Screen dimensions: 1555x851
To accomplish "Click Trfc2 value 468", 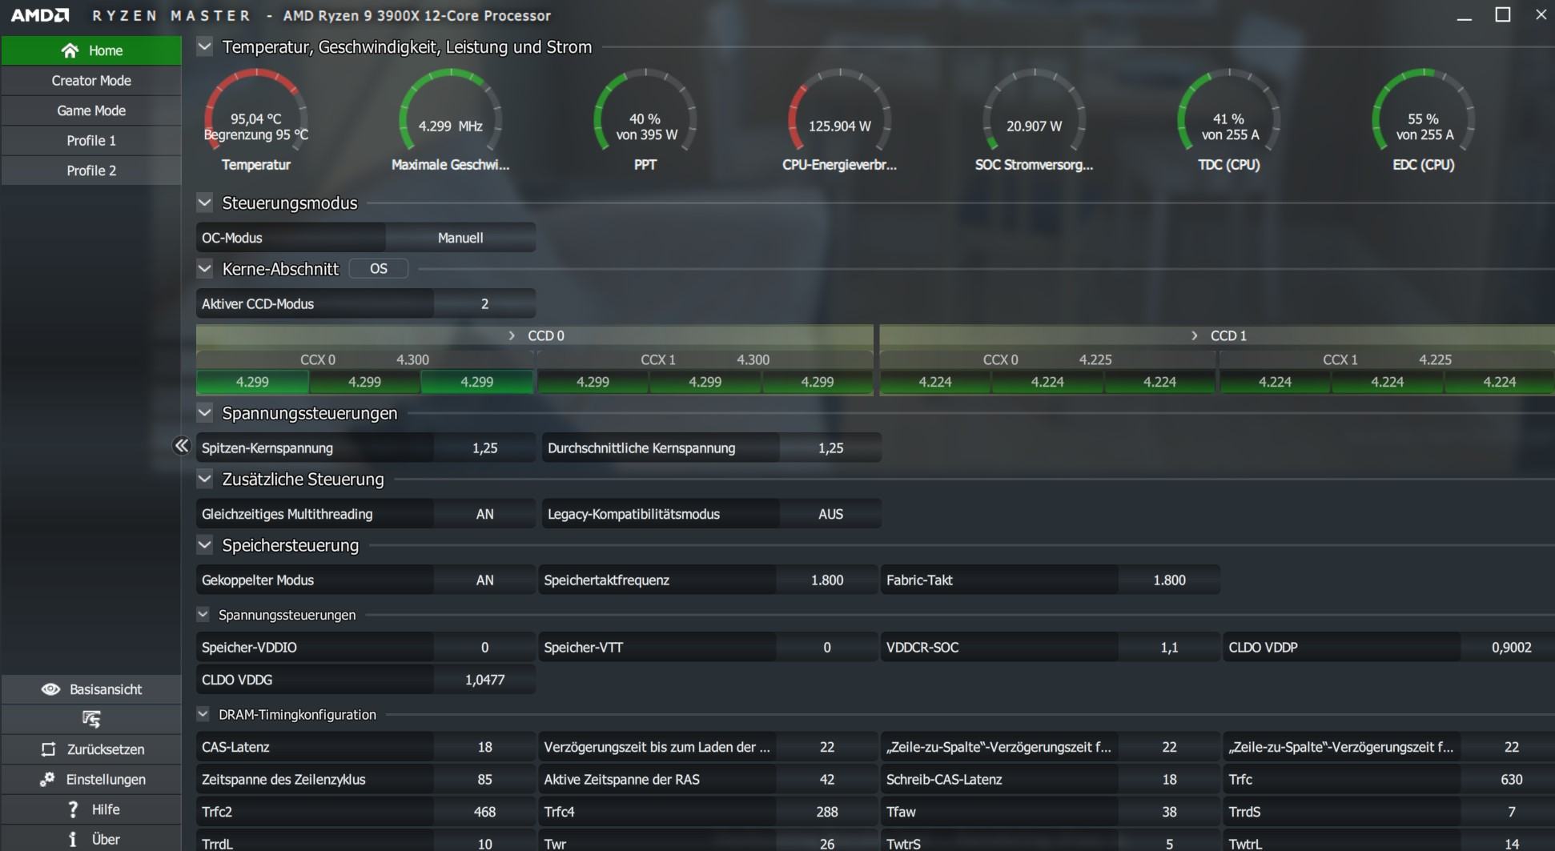I will 485,812.
